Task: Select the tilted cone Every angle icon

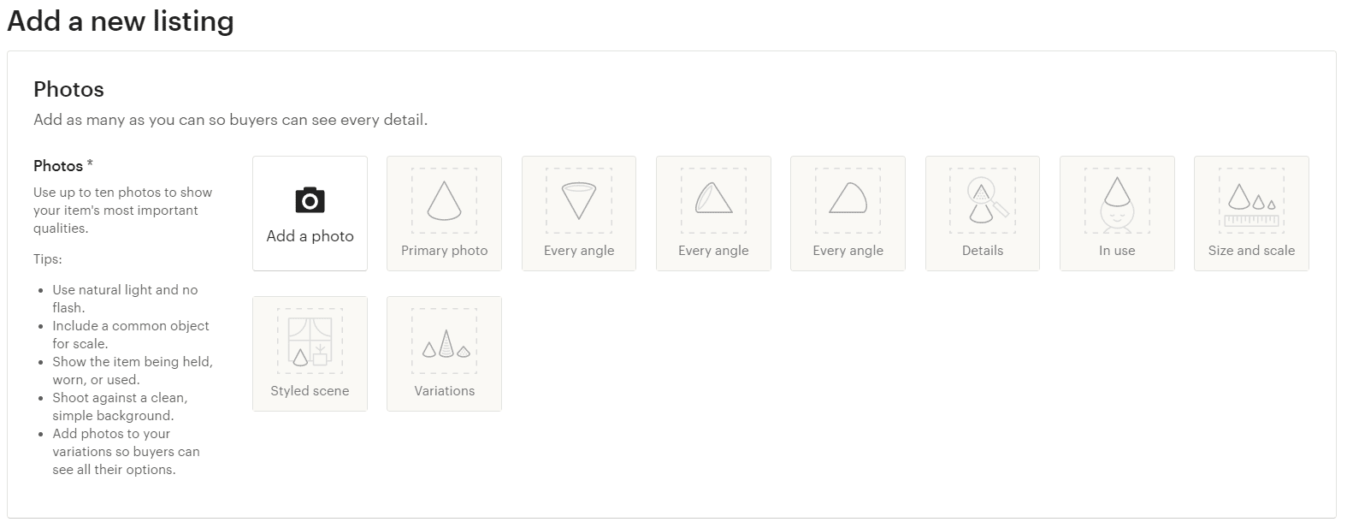Action: tap(713, 200)
